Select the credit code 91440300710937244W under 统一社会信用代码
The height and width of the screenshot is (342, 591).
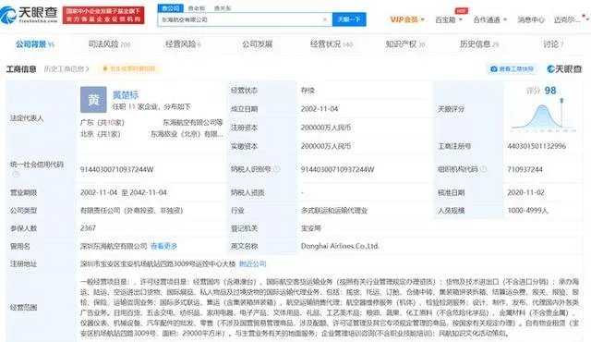click(x=117, y=170)
